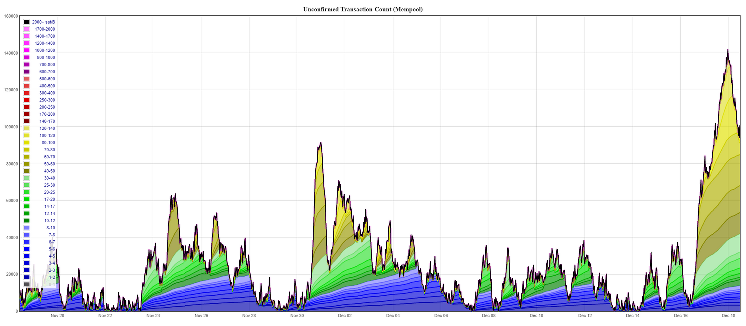Image resolution: width=746 pixels, height=326 pixels.
Task: Click the 160000 y-axis label
Action: click(10, 16)
